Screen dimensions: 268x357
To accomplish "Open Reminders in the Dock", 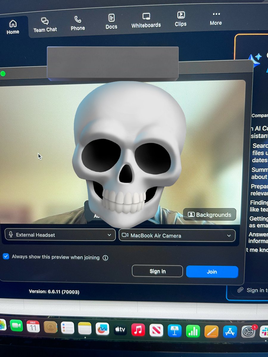I will click(68, 328).
